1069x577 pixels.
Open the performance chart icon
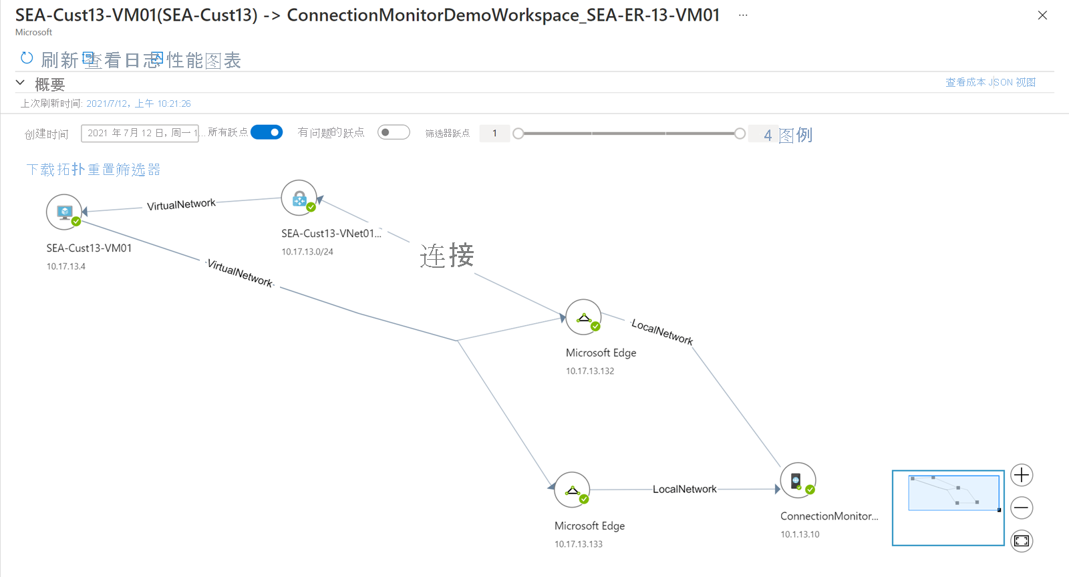pyautogui.click(x=157, y=58)
